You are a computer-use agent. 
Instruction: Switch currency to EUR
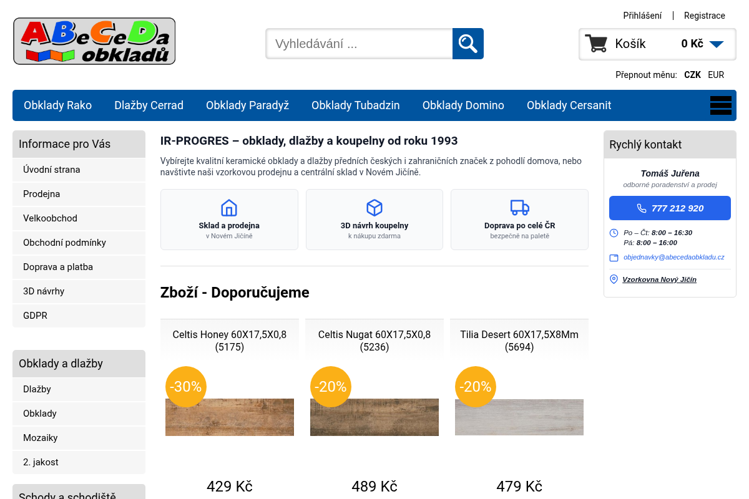coord(716,75)
